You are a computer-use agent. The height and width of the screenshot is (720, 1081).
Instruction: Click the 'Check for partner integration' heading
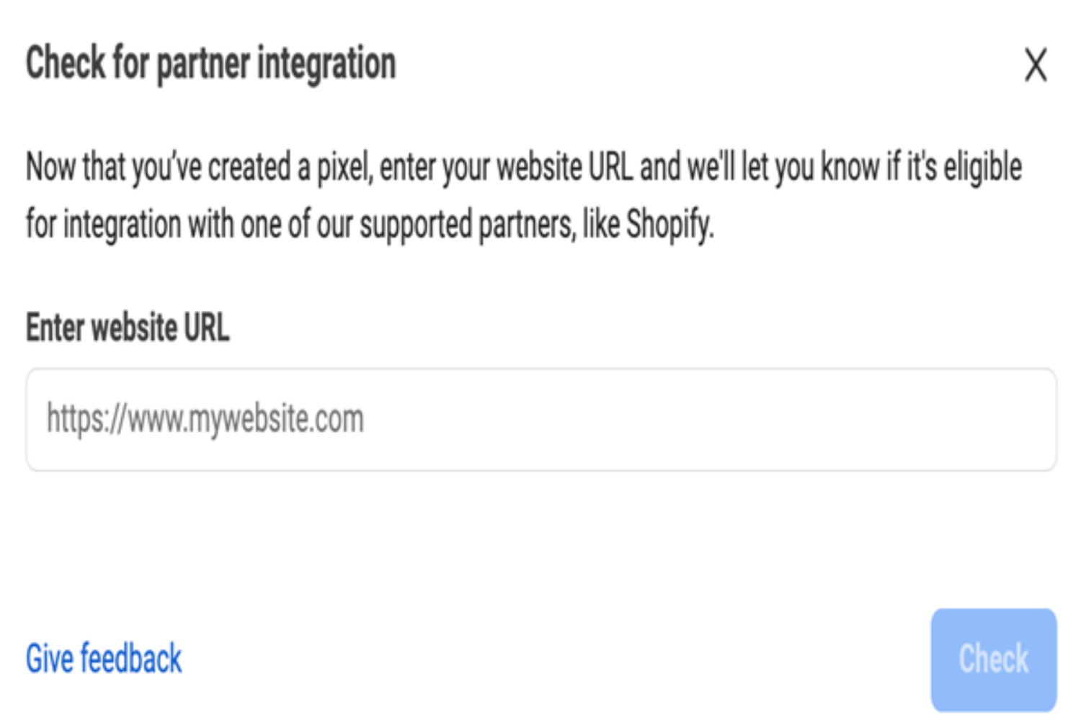pyautogui.click(x=211, y=63)
